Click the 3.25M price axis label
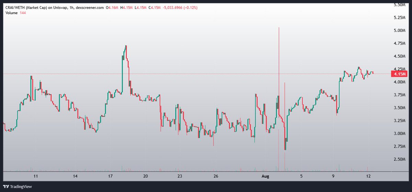412x192 pixels. pos(399,121)
